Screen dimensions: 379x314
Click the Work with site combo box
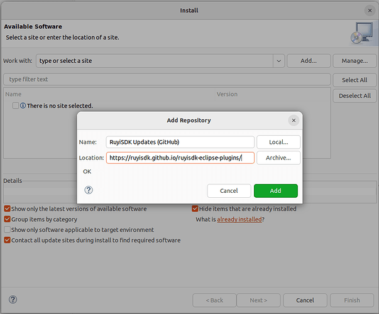pyautogui.click(x=160, y=61)
